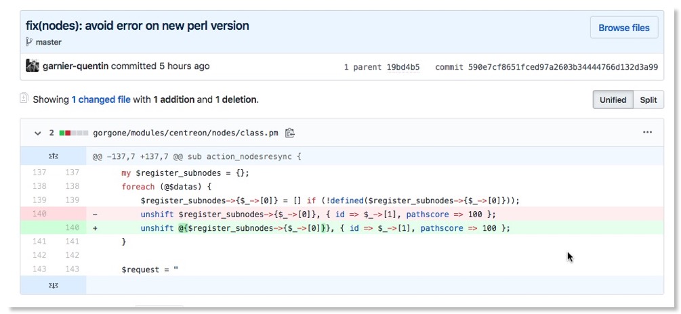Viewport: 681px width, 314px height.
Task: Collapse the class.pm diff with the chevron
Action: point(38,133)
